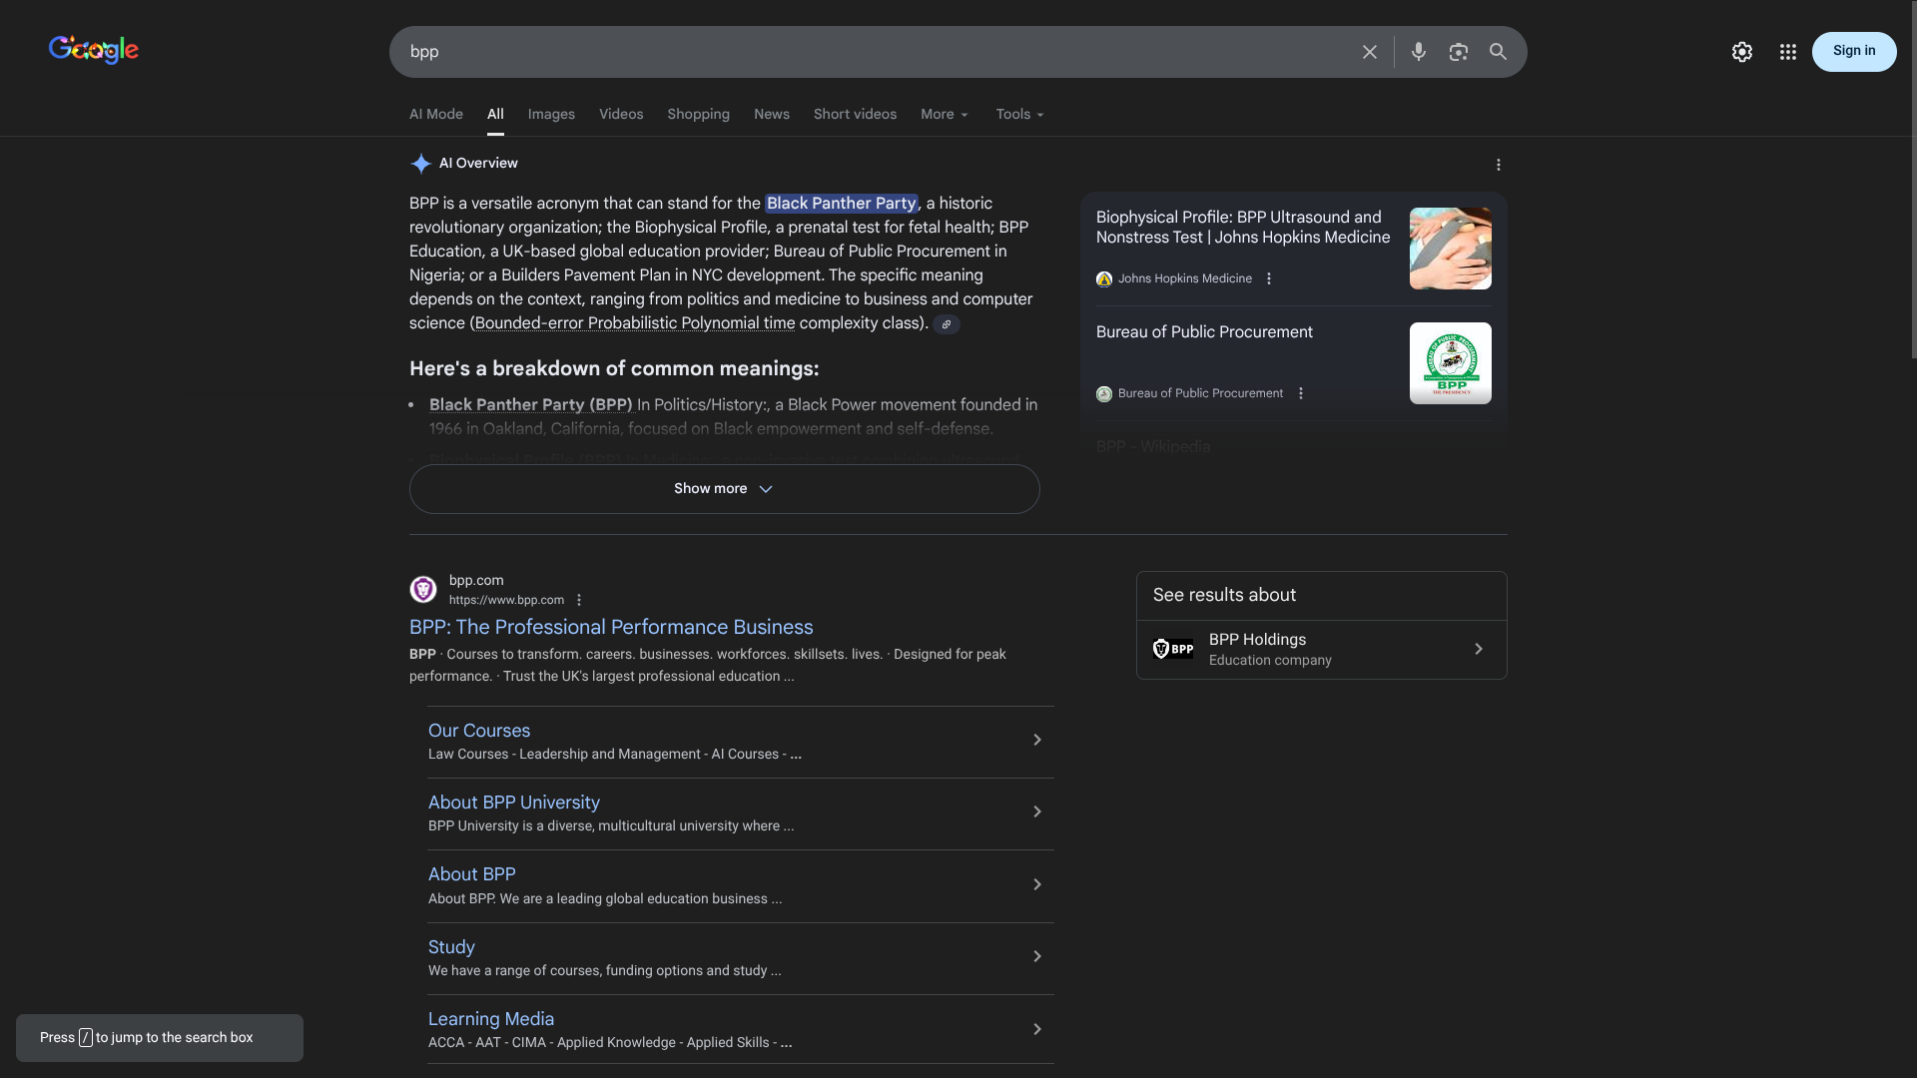
Task: Start voice search with microphone icon
Action: coord(1419,52)
